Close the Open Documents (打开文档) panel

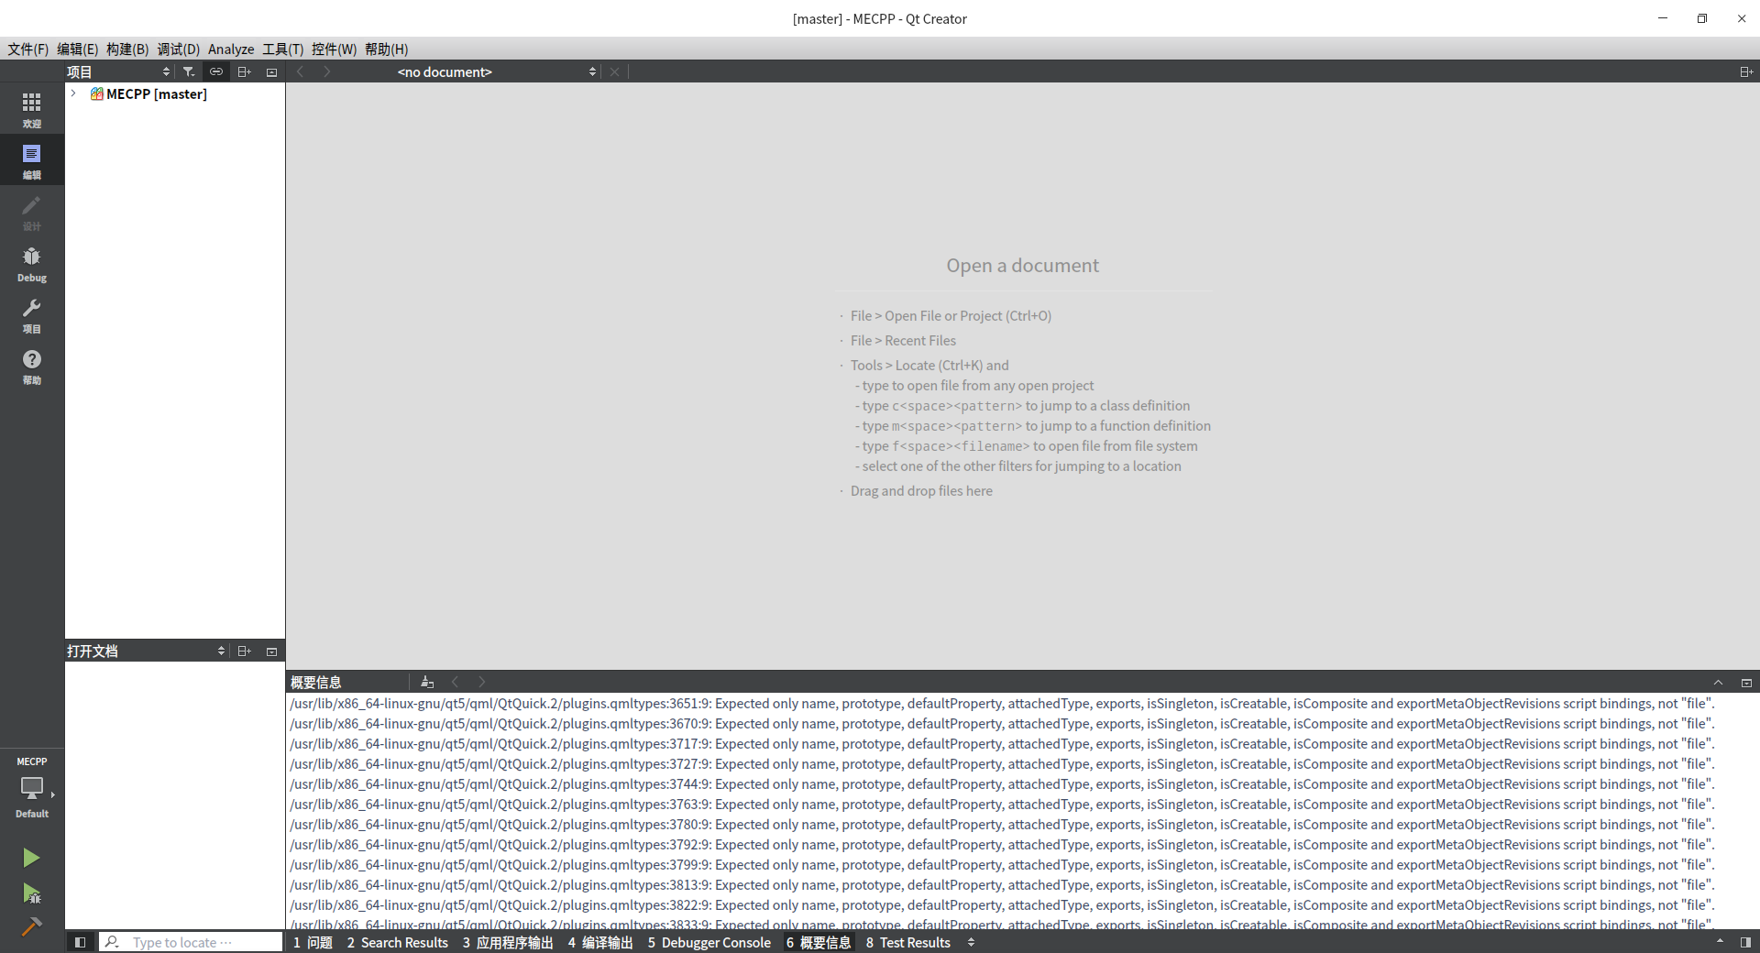click(271, 651)
